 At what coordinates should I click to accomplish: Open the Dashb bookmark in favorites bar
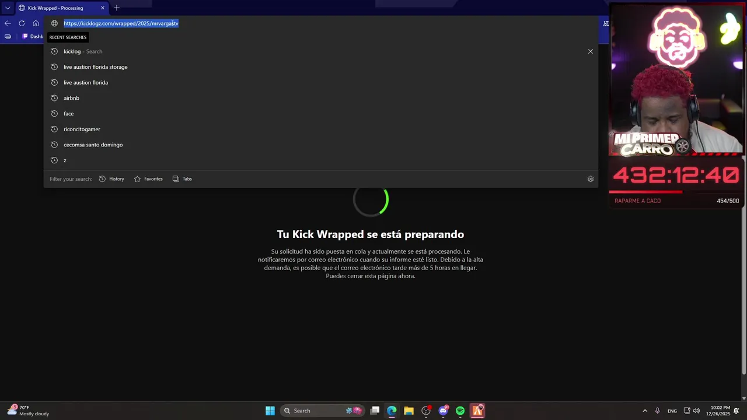[33, 36]
